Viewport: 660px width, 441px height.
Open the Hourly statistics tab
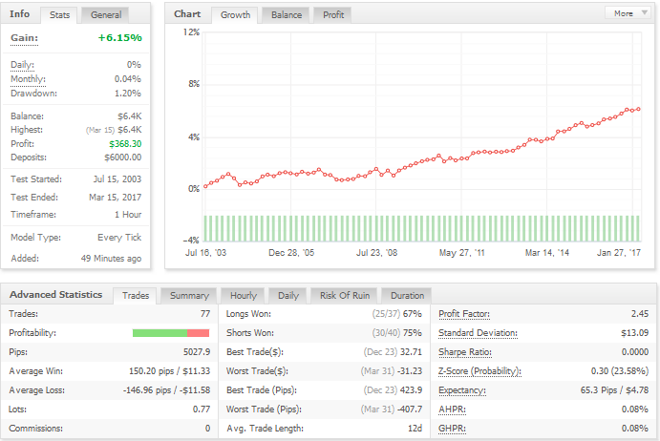point(244,296)
